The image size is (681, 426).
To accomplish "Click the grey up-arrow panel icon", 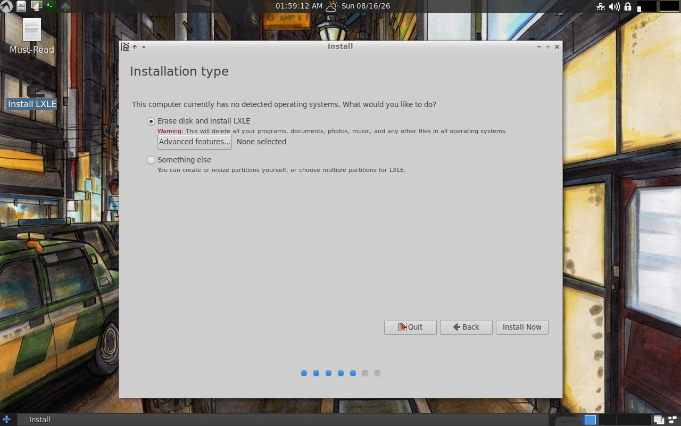I will coord(65,6).
